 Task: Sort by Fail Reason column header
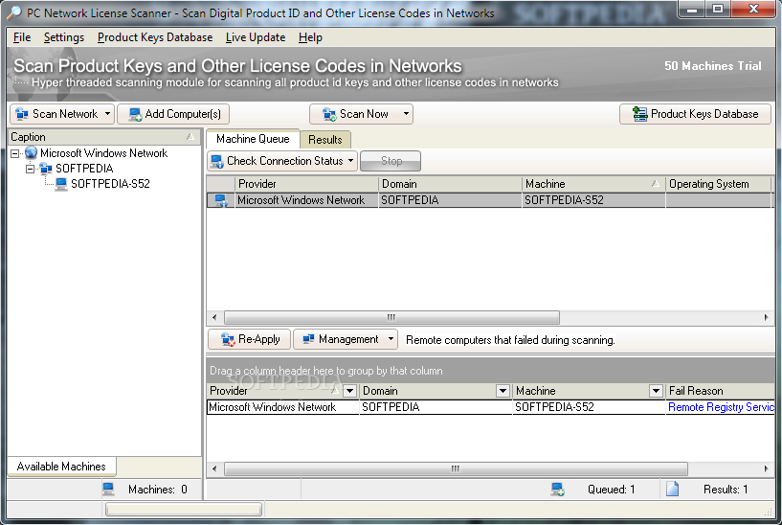click(x=720, y=391)
